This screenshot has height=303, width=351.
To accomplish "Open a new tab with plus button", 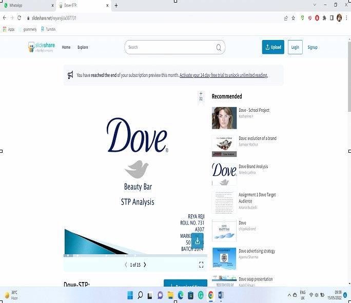I will 116,6.
